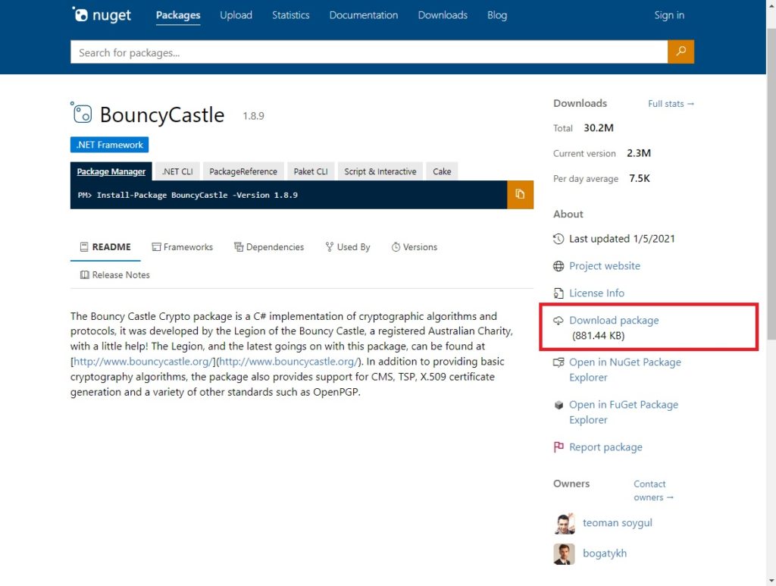Go to the Statistics page
This screenshot has height=586, width=776.
pyautogui.click(x=291, y=15)
